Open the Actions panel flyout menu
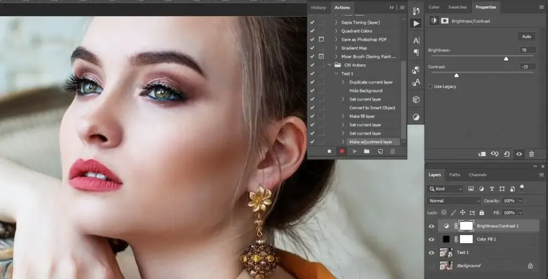Viewport: 548px width, 279px height. point(402,7)
